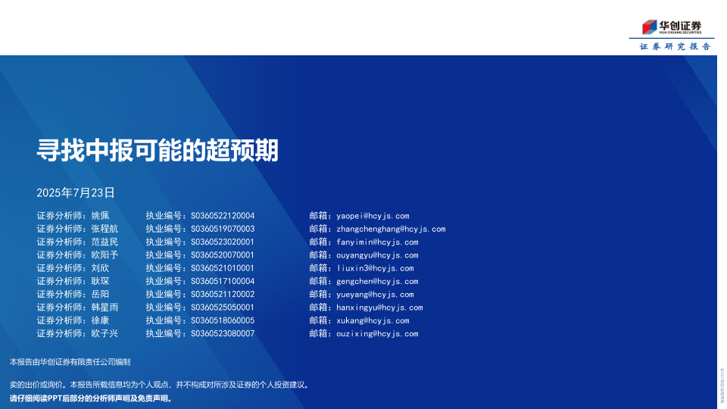Open email link yueyang@hcyjs.com
727x409 pixels.
pyautogui.click(x=375, y=295)
